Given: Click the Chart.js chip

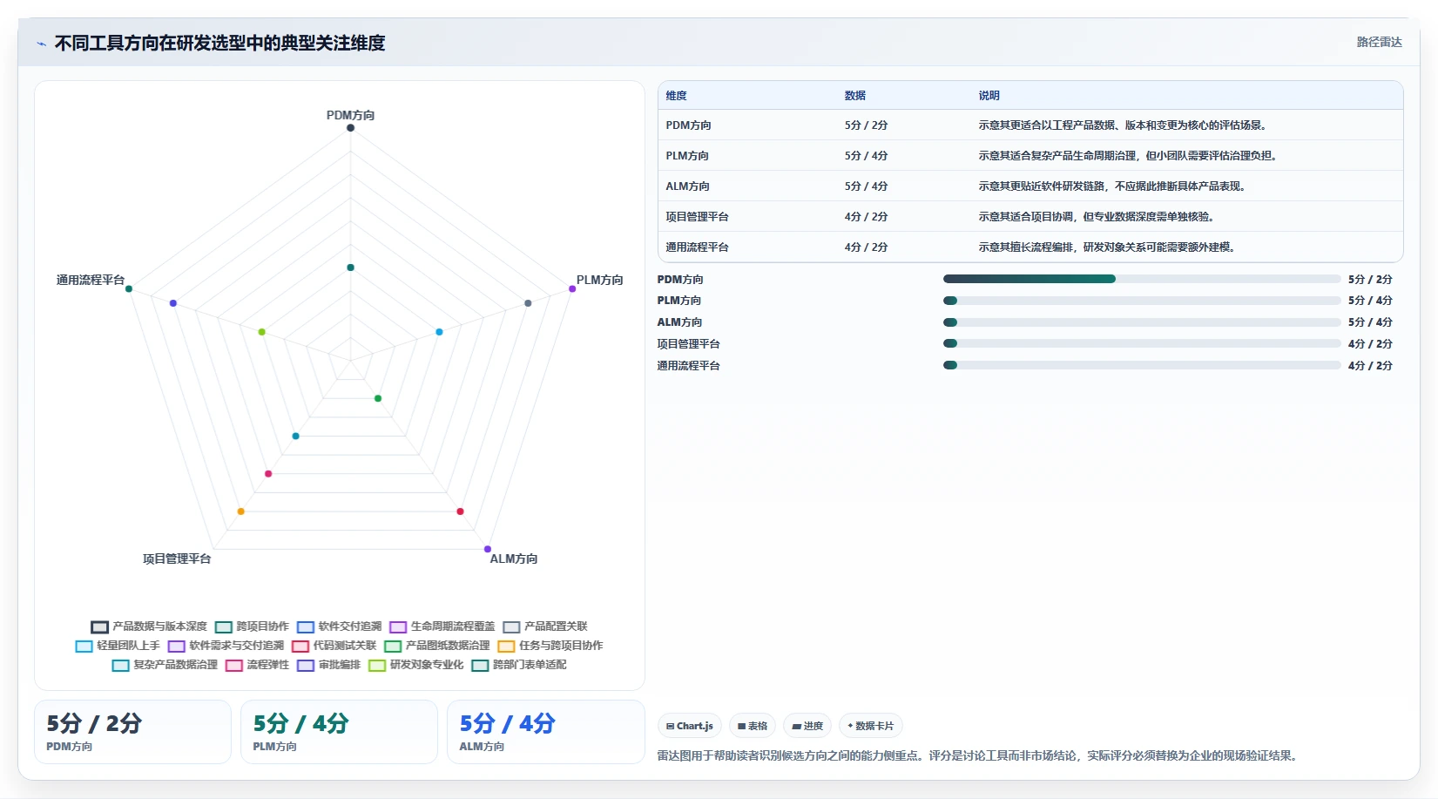Looking at the screenshot, I should (x=689, y=726).
